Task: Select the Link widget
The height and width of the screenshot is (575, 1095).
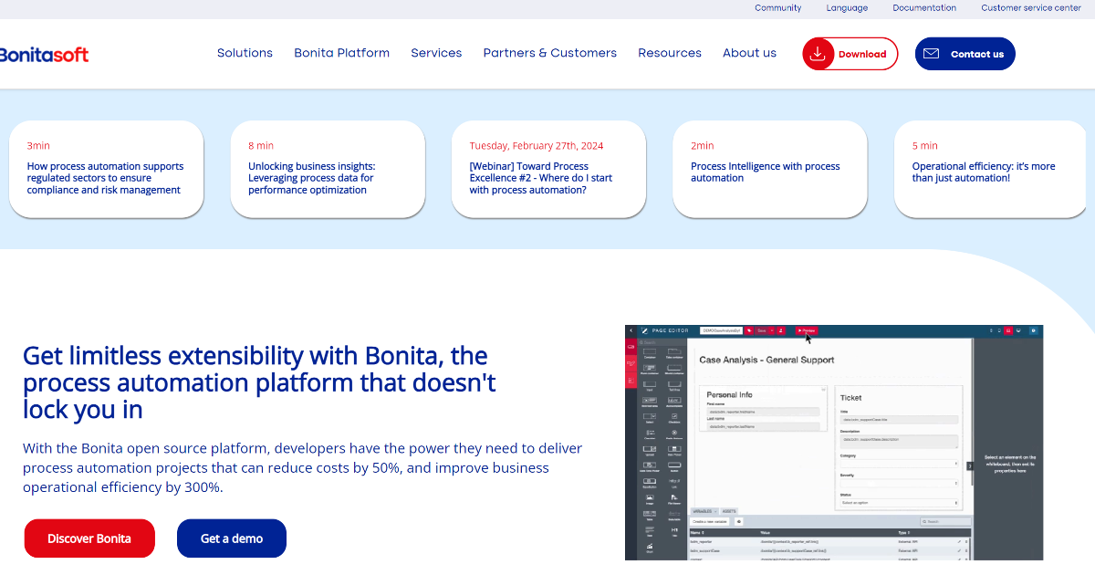Action: coord(673,482)
